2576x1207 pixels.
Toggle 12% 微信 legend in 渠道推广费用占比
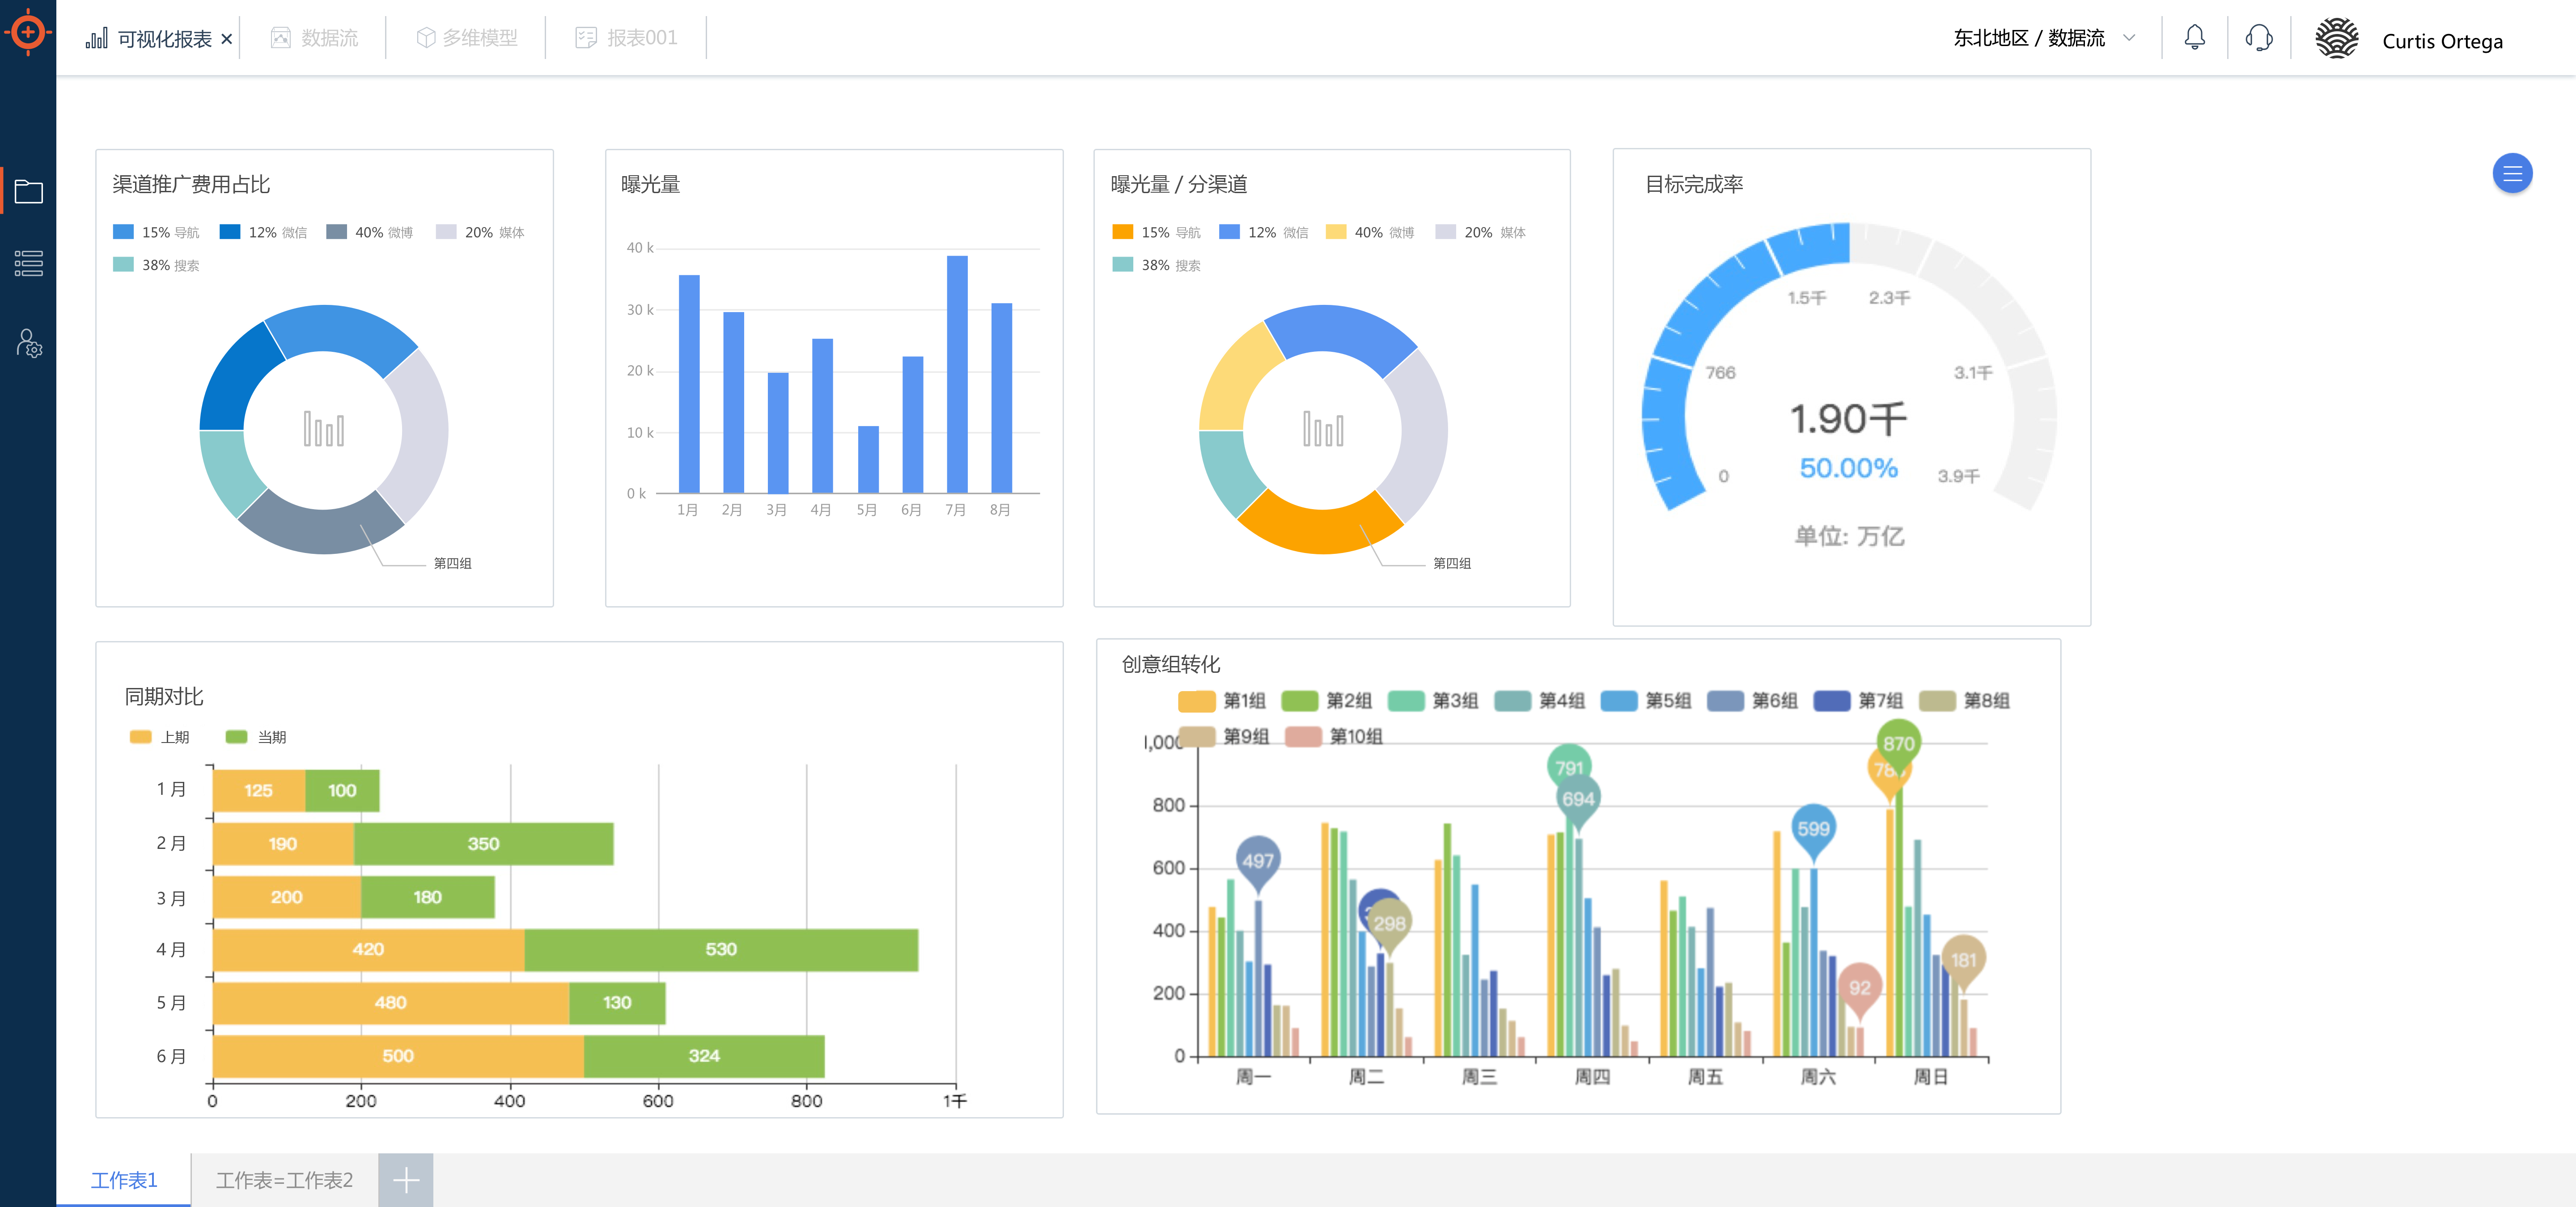(263, 232)
